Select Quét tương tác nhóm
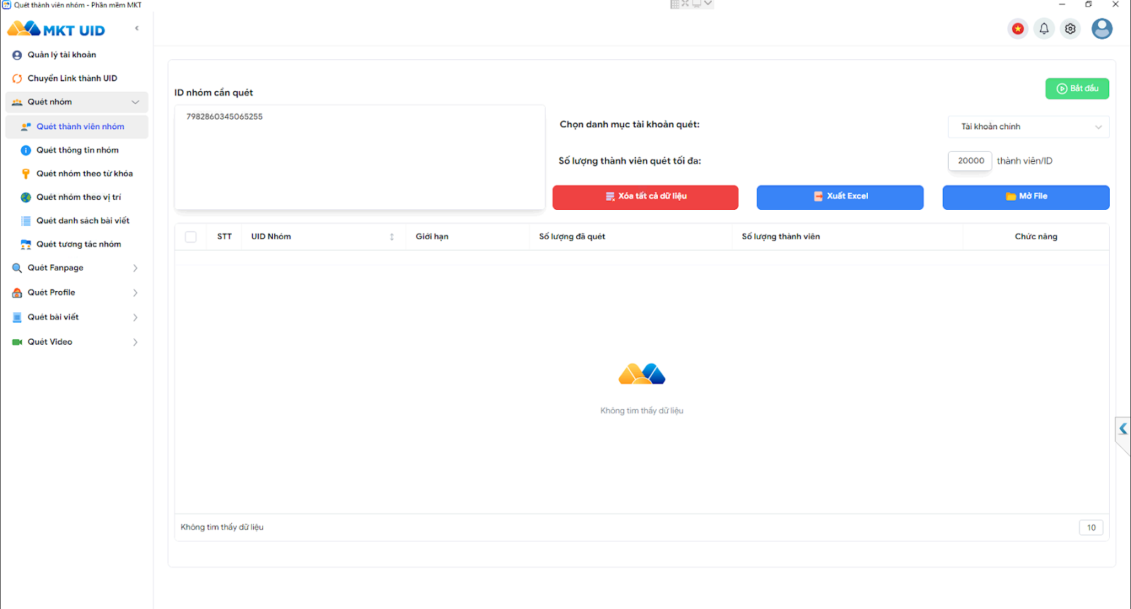 (x=78, y=244)
